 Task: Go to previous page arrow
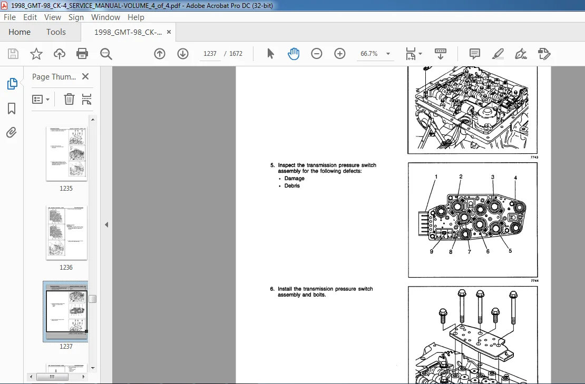pyautogui.click(x=160, y=54)
